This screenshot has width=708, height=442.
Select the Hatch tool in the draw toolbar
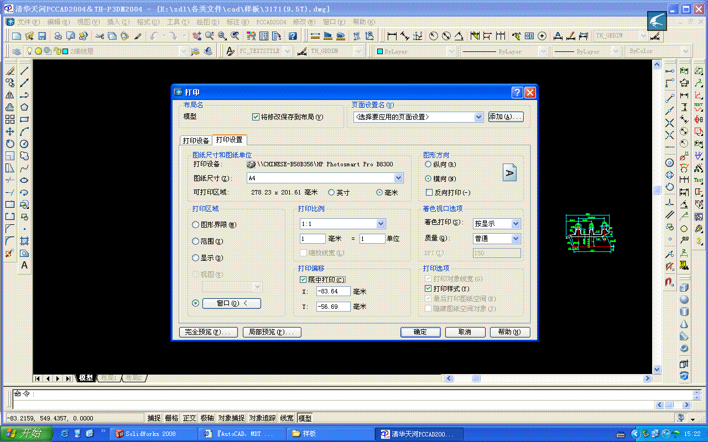[24, 241]
